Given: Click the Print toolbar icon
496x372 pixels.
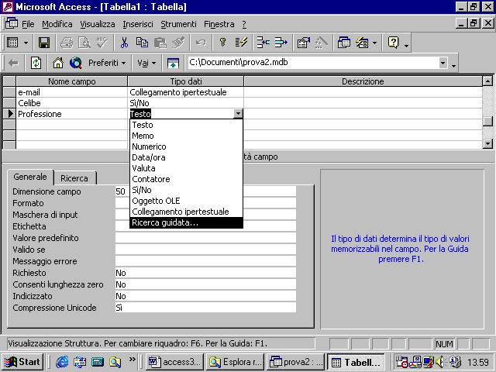Looking at the screenshot, I should (x=67, y=43).
